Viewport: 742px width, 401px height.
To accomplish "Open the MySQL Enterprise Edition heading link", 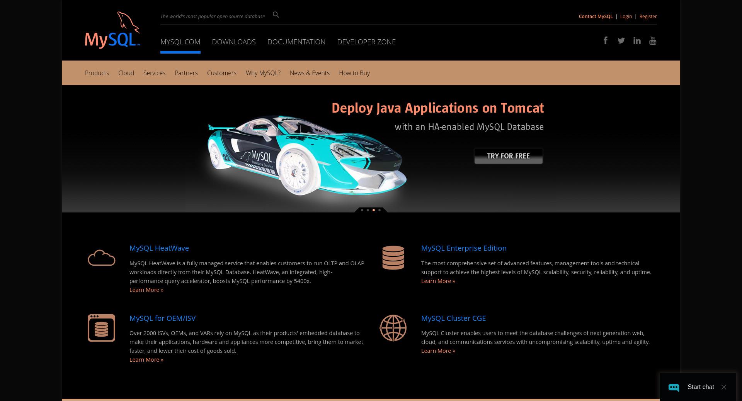I will click(x=464, y=248).
